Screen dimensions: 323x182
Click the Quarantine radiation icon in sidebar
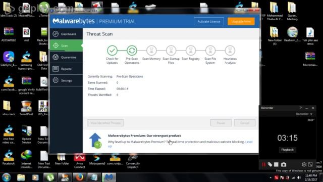[56, 57]
